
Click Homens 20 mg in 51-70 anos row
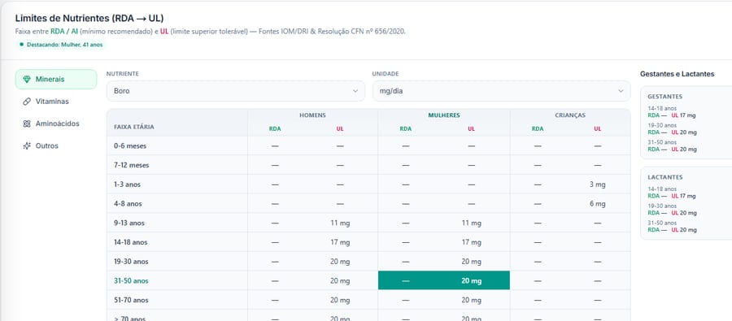(x=340, y=300)
